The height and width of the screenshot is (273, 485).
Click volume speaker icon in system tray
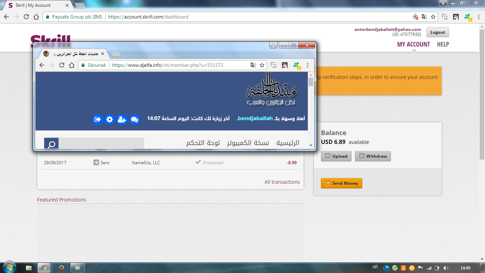pos(446,268)
